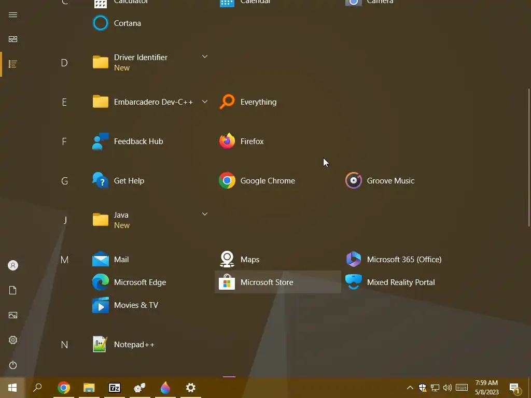Expand the Java folder
This screenshot has height=398, width=531.
[151, 220]
